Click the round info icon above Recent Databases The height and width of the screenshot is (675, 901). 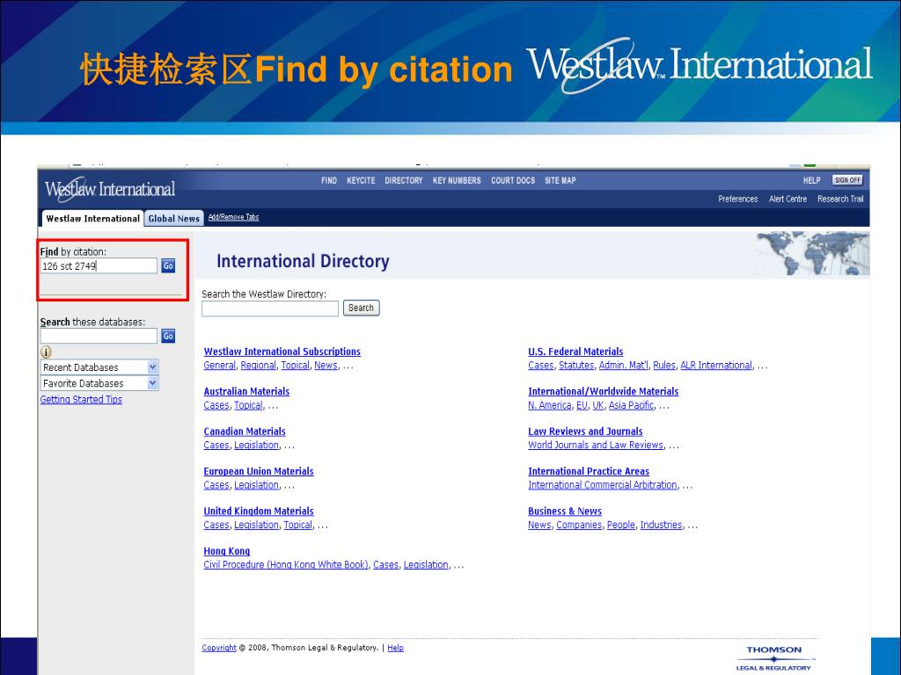pos(46,352)
